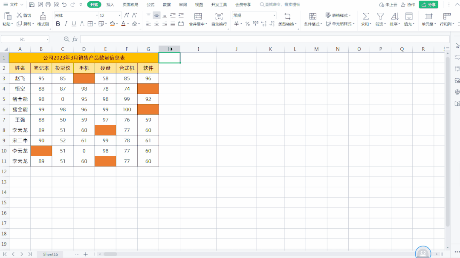Click increase decimal places icon

(x=264, y=24)
